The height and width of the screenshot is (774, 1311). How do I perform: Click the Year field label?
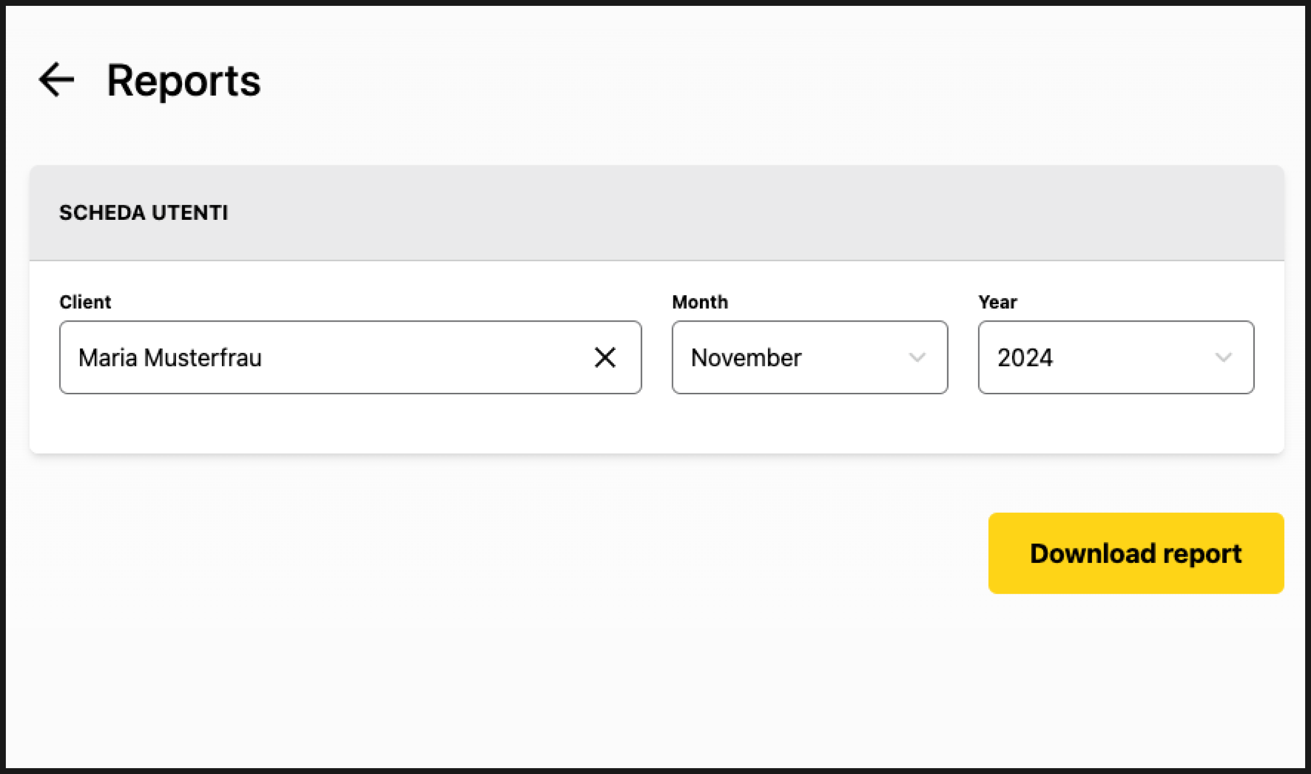(997, 302)
